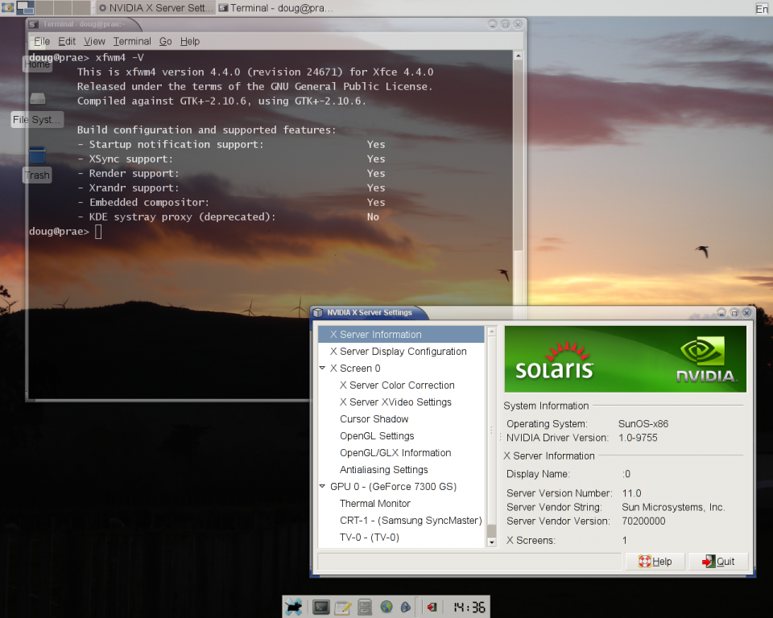Click Server Version Number value 11.0

coord(631,493)
